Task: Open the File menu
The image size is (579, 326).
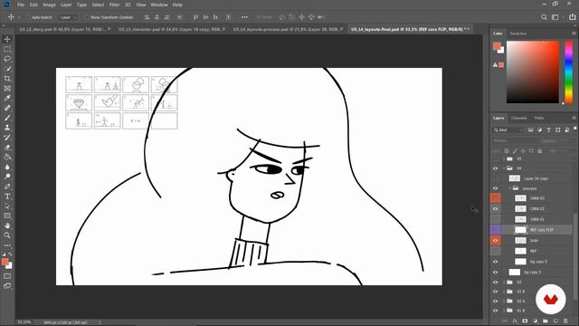Action: point(21,5)
